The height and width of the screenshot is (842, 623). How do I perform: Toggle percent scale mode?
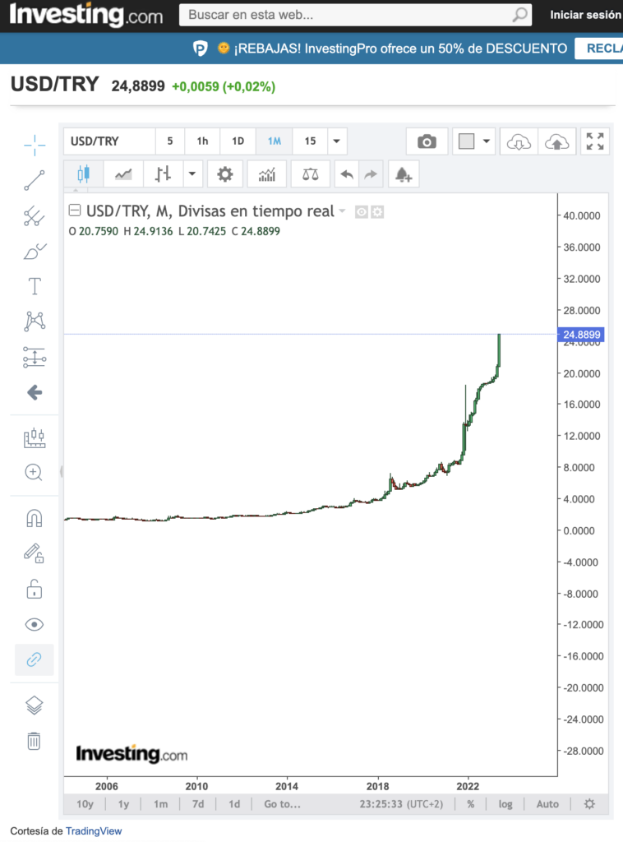(471, 804)
